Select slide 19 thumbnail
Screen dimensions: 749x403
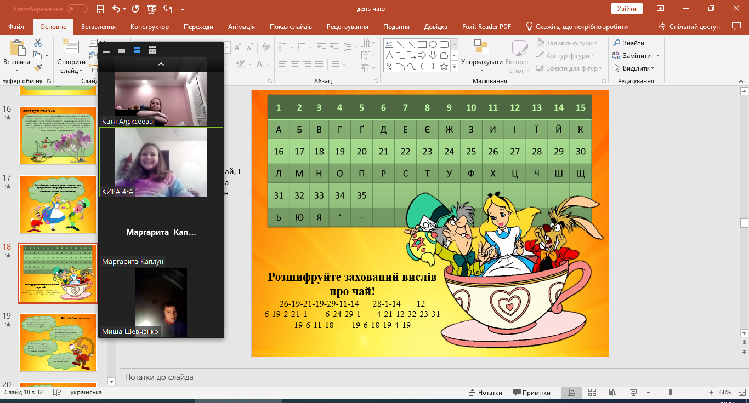click(58, 342)
